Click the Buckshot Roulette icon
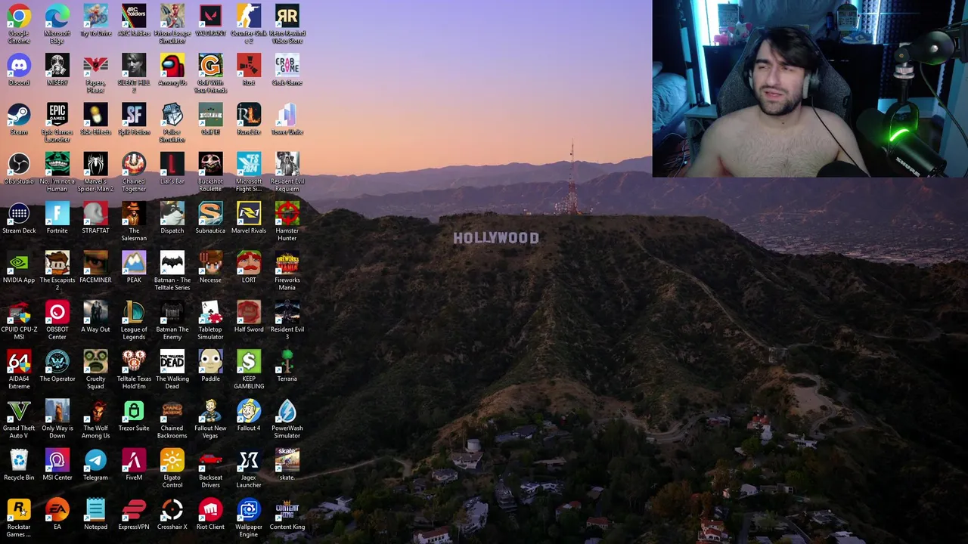The width and height of the screenshot is (968, 544). (x=210, y=164)
